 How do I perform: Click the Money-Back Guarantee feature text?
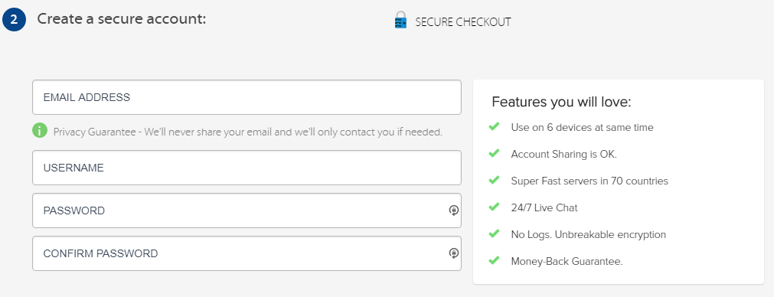coord(567,262)
